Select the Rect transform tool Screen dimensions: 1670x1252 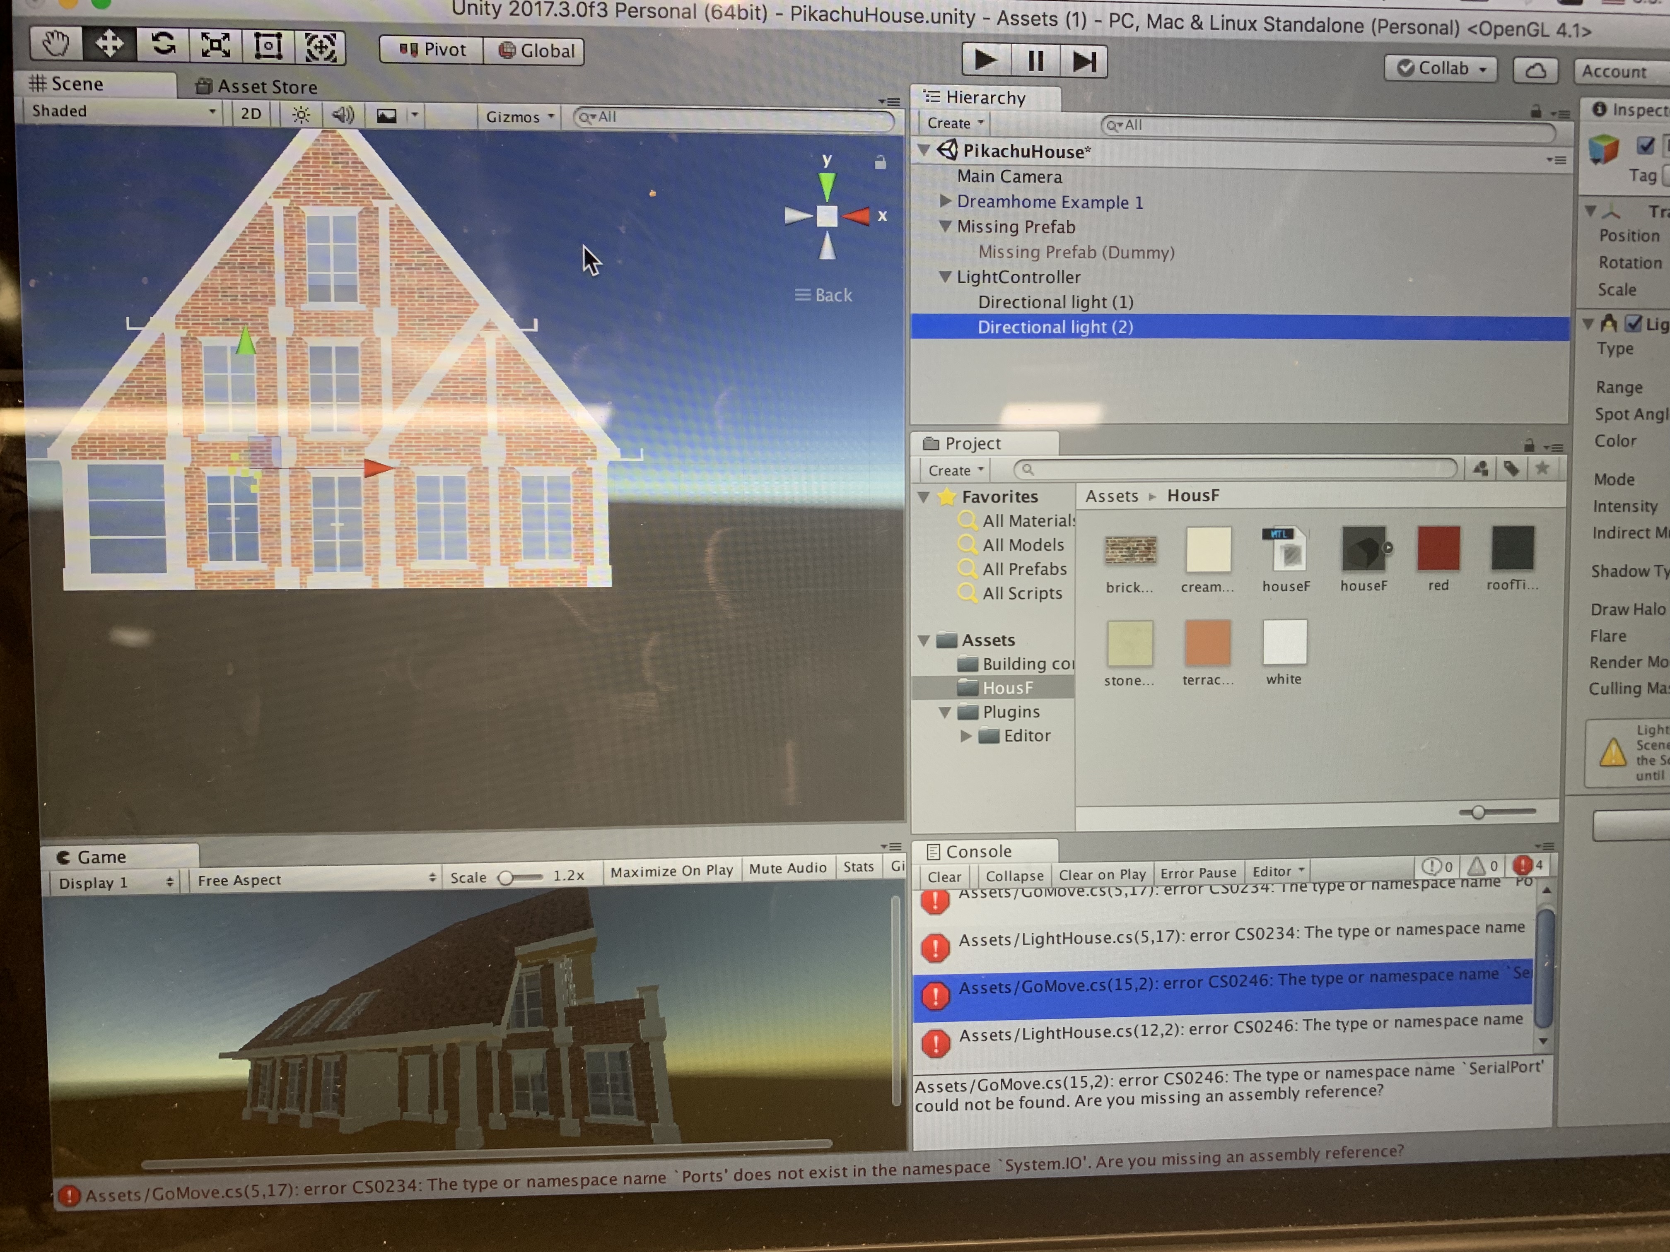point(268,46)
